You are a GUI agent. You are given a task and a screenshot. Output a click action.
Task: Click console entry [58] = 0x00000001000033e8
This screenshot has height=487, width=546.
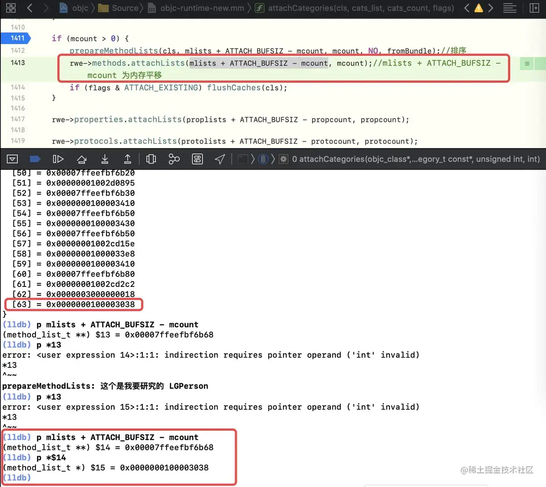(73, 254)
